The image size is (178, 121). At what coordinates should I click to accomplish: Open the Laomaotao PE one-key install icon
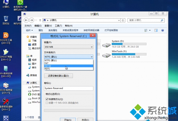click(20, 5)
